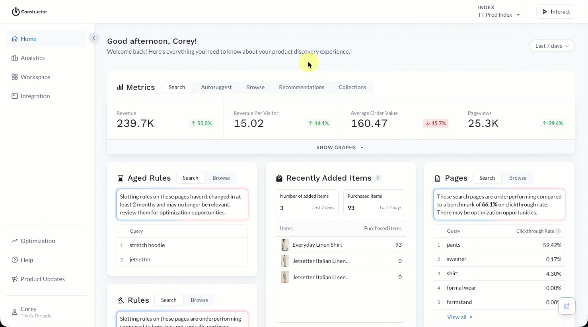Click Clickthrough Rate info icon
The width and height of the screenshot is (588, 327).
coord(558,231)
